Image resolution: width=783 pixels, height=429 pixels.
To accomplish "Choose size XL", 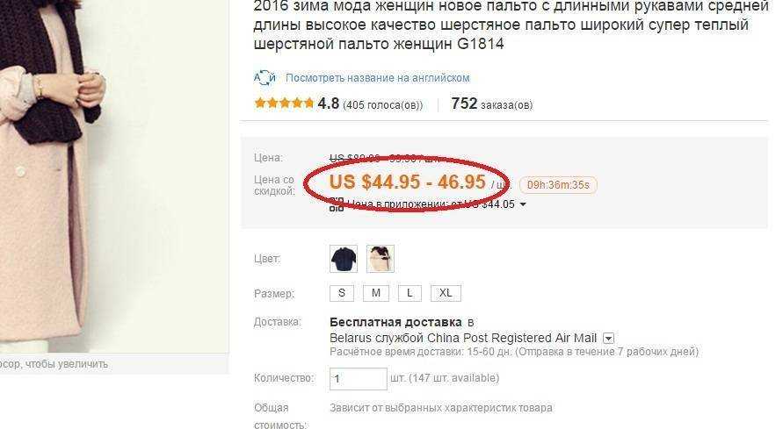I will 446,293.
